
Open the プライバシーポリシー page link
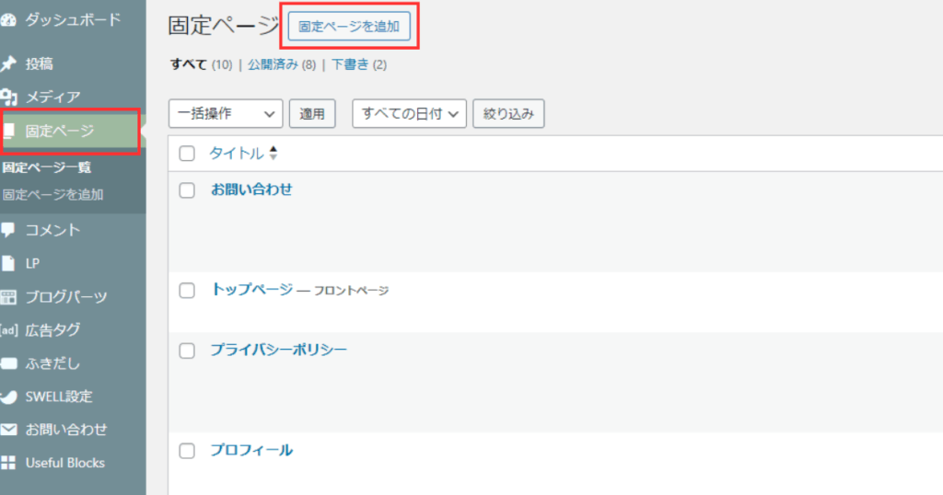point(278,351)
